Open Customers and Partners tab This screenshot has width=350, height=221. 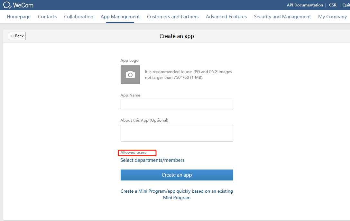pos(173,17)
